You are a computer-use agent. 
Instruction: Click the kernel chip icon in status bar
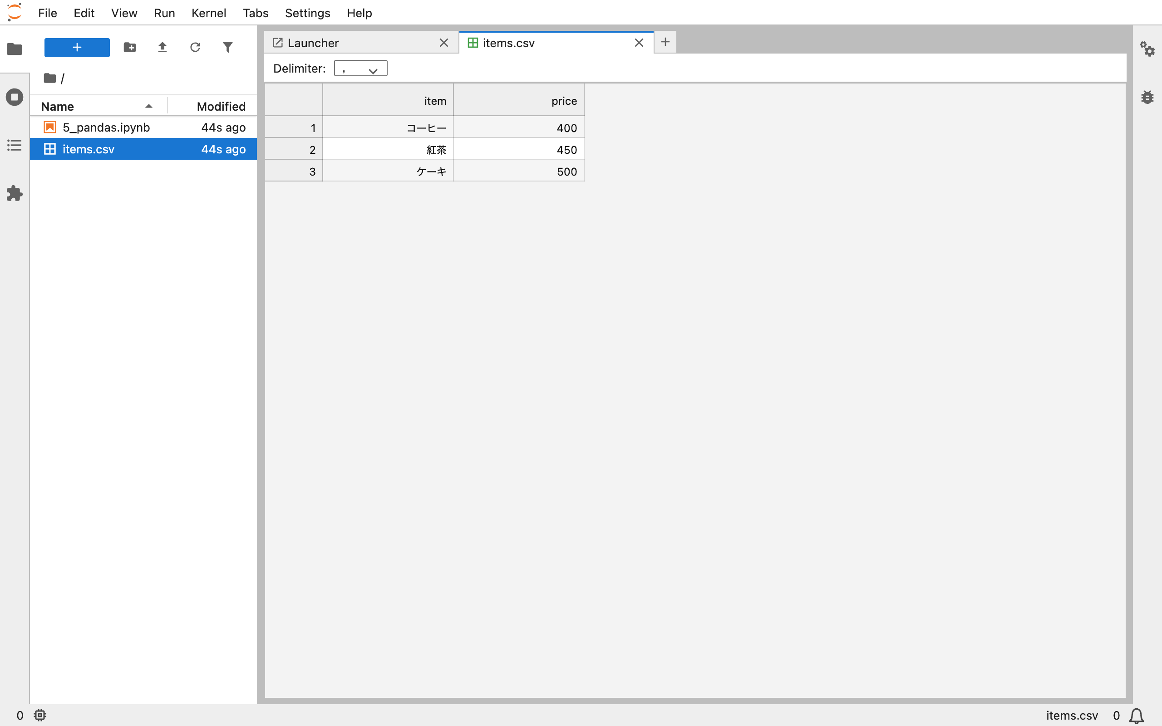[40, 715]
